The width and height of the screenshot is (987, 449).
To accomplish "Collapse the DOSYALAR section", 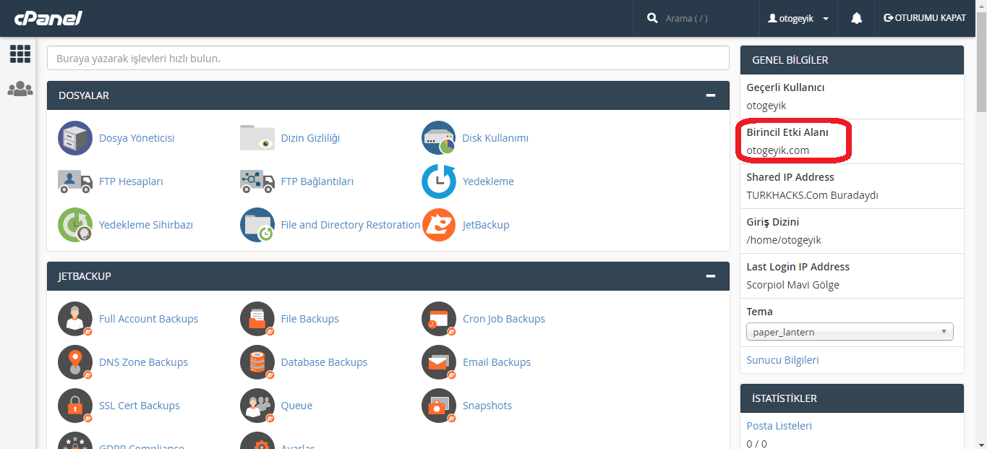I will click(711, 95).
